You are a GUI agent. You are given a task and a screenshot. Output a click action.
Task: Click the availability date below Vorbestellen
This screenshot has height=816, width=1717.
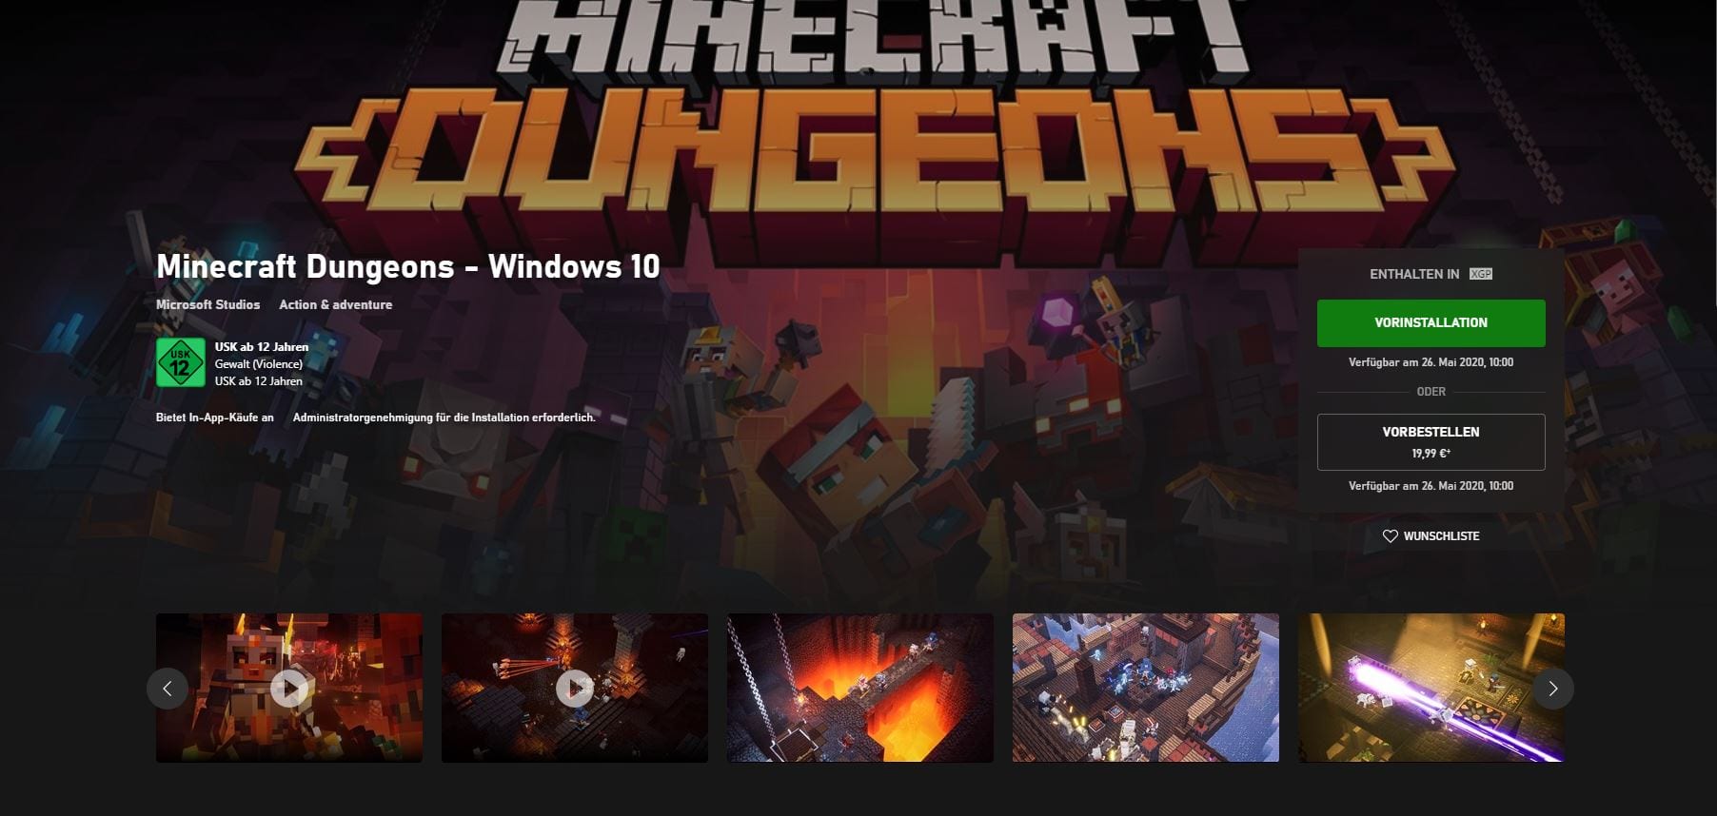(x=1431, y=486)
